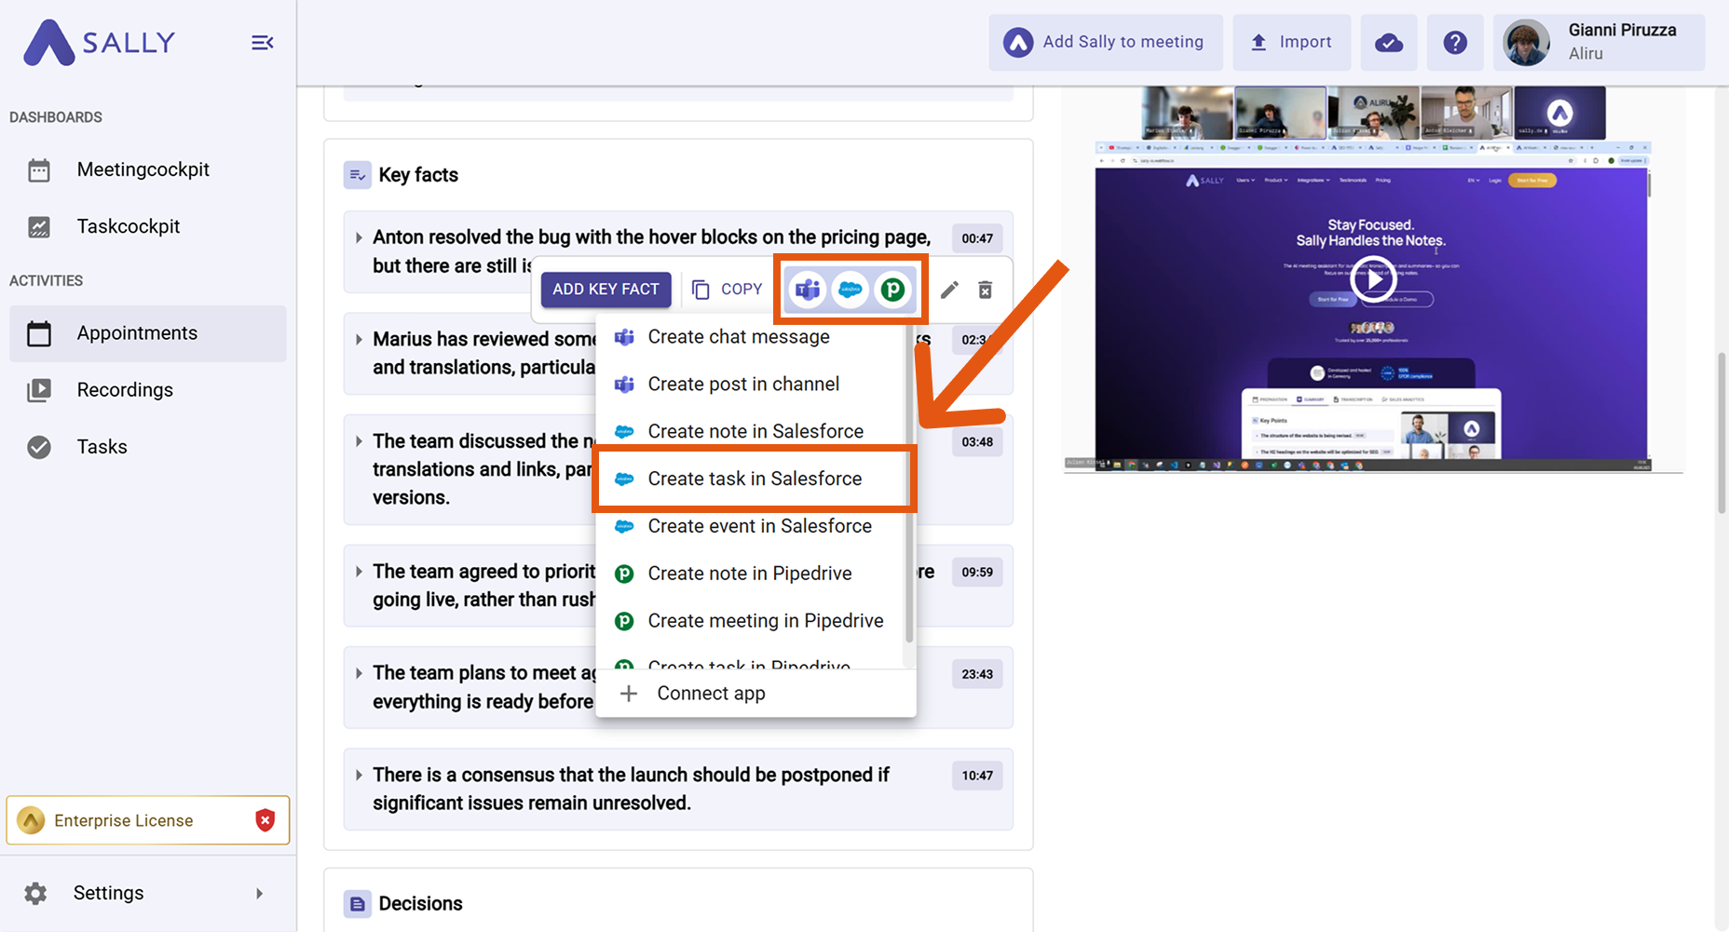The height and width of the screenshot is (932, 1729).
Task: Collapse the sidebar menu icon
Action: click(263, 43)
